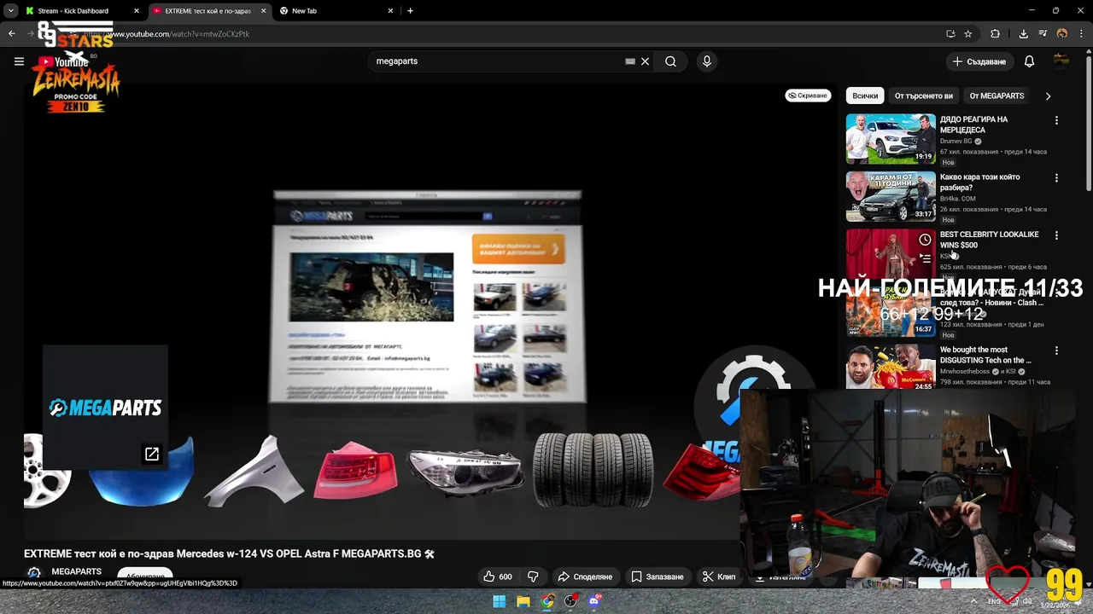Open the Chrome profile avatar
This screenshot has width=1093, height=614.
click(x=1062, y=34)
